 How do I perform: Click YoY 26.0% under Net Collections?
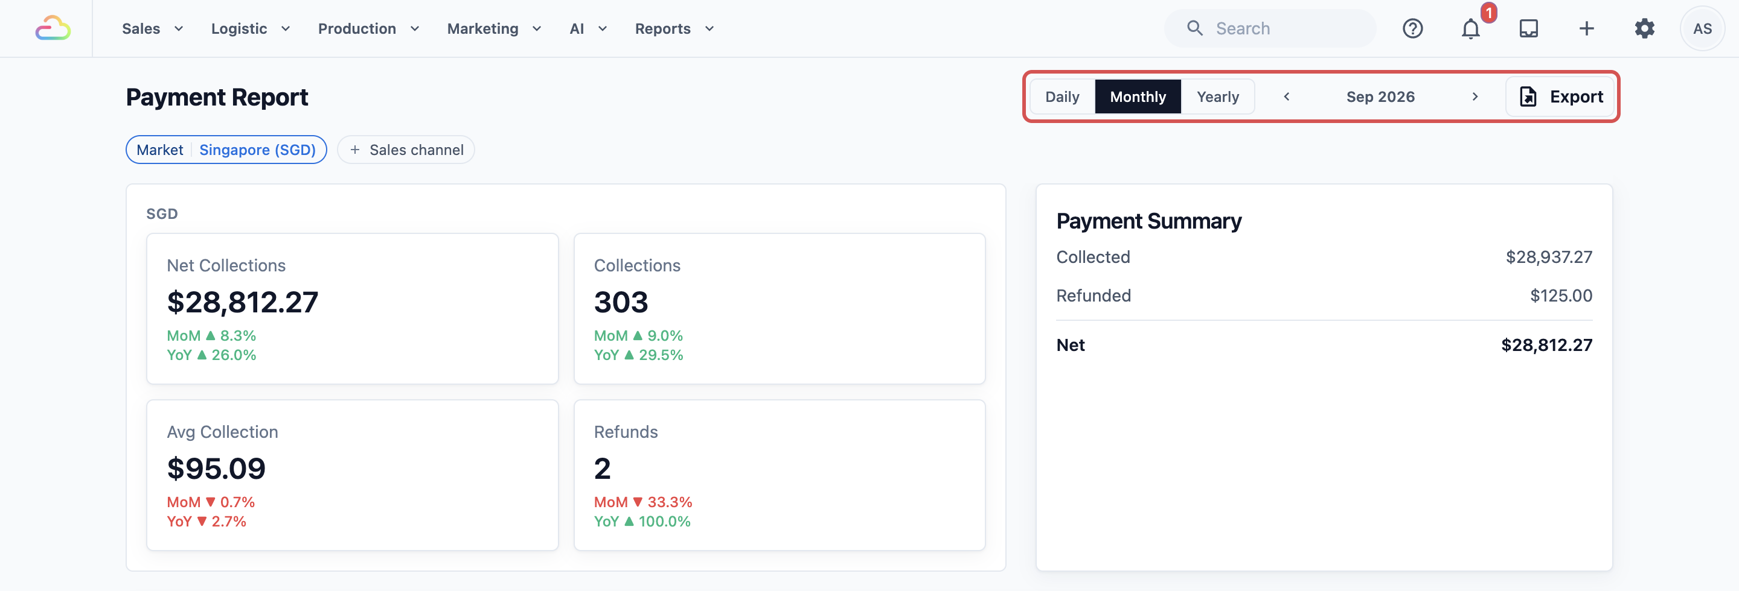point(211,355)
